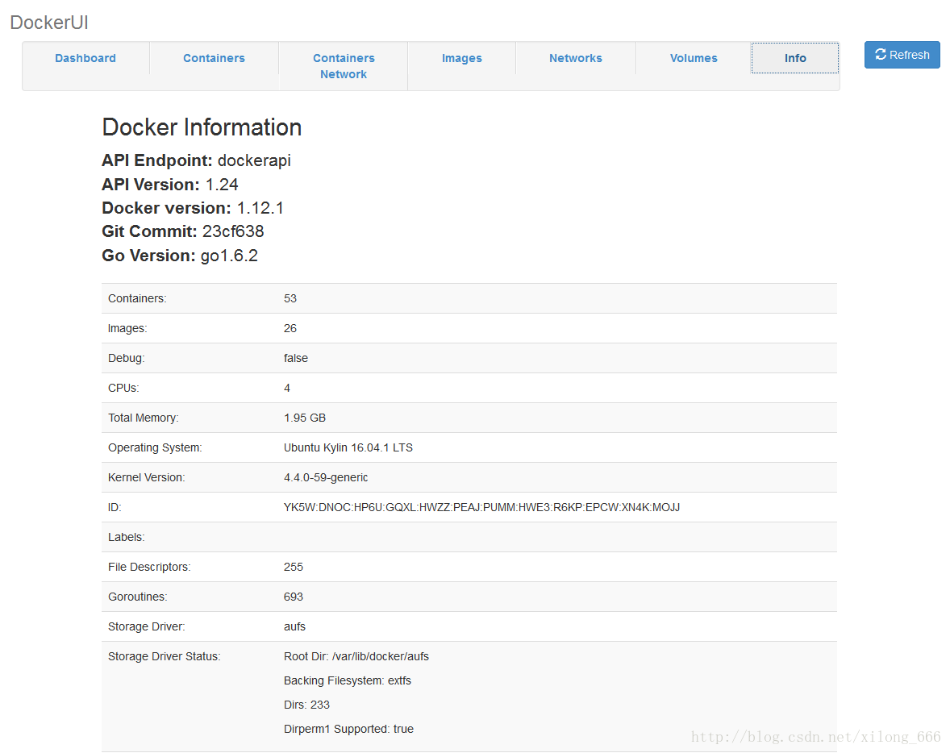Viewport: 950px width, 753px height.
Task: Select the Git Commit 23cf638 text
Action: [183, 231]
